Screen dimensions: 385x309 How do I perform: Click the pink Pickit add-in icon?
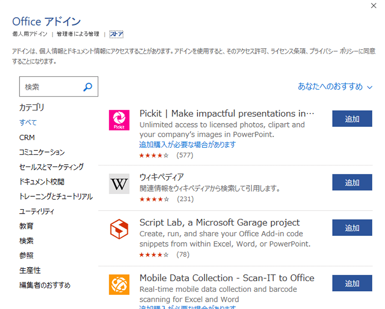[x=119, y=120]
